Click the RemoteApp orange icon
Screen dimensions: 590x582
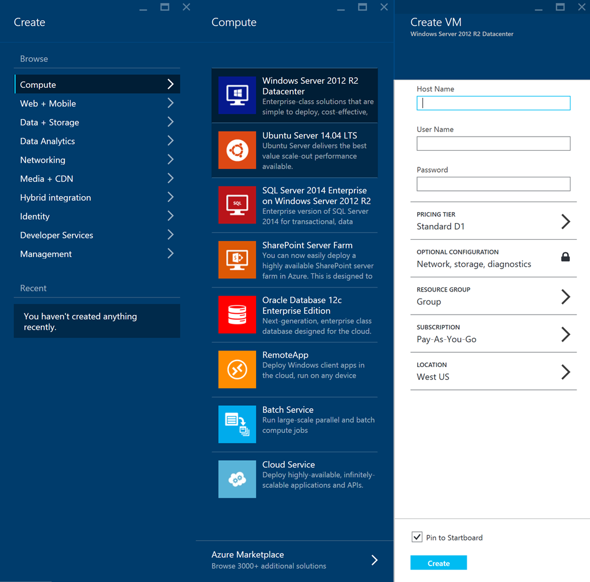237,369
